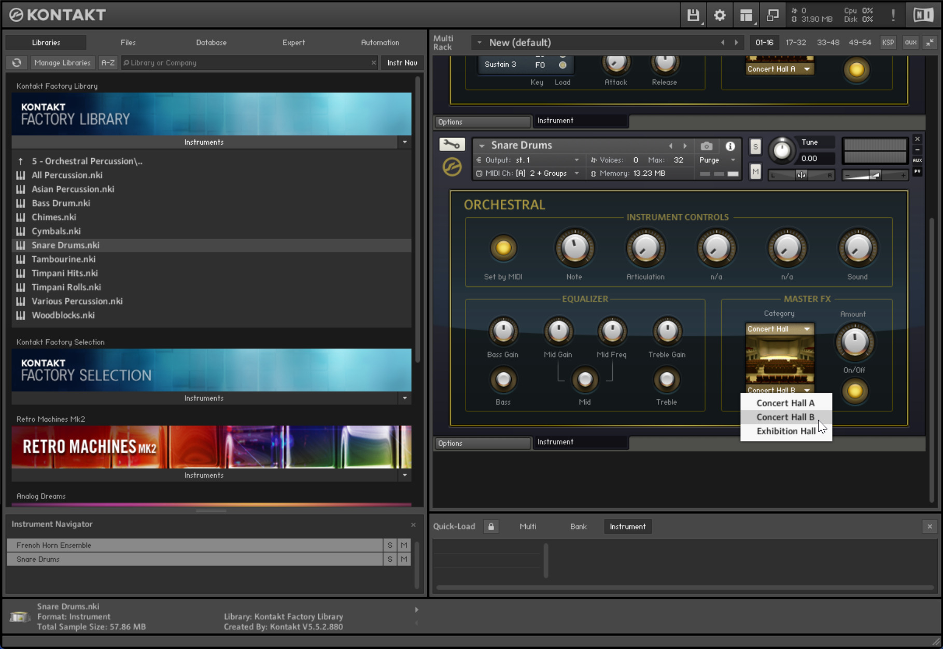Image resolution: width=943 pixels, height=649 pixels.
Task: Toggle Set by MIDI button
Action: (503, 248)
